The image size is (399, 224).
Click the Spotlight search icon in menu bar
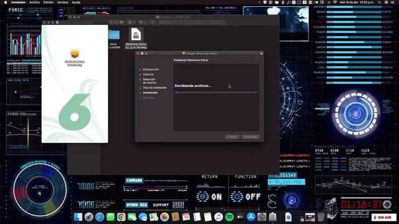click(379, 2)
